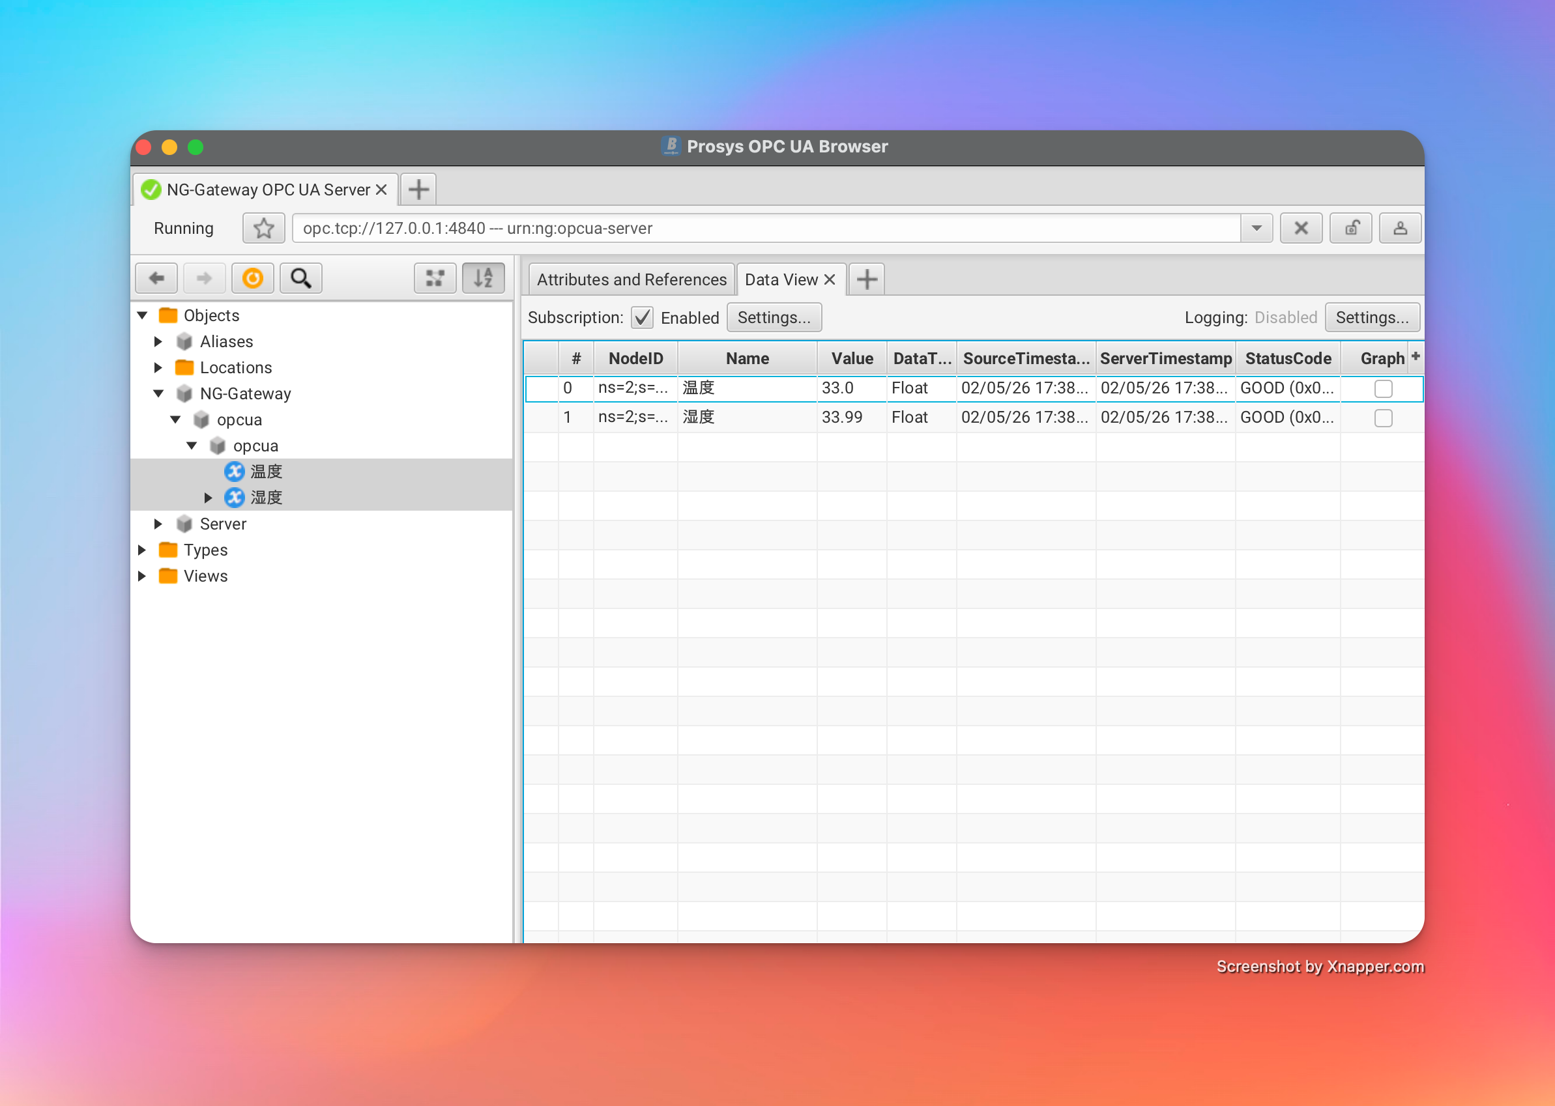Click the back navigation arrow icon

click(x=156, y=278)
